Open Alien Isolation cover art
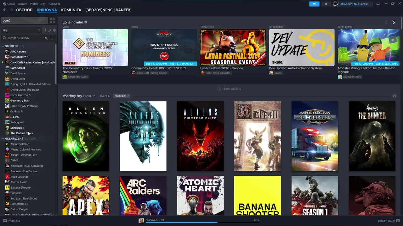403x226 pixels. click(86, 136)
